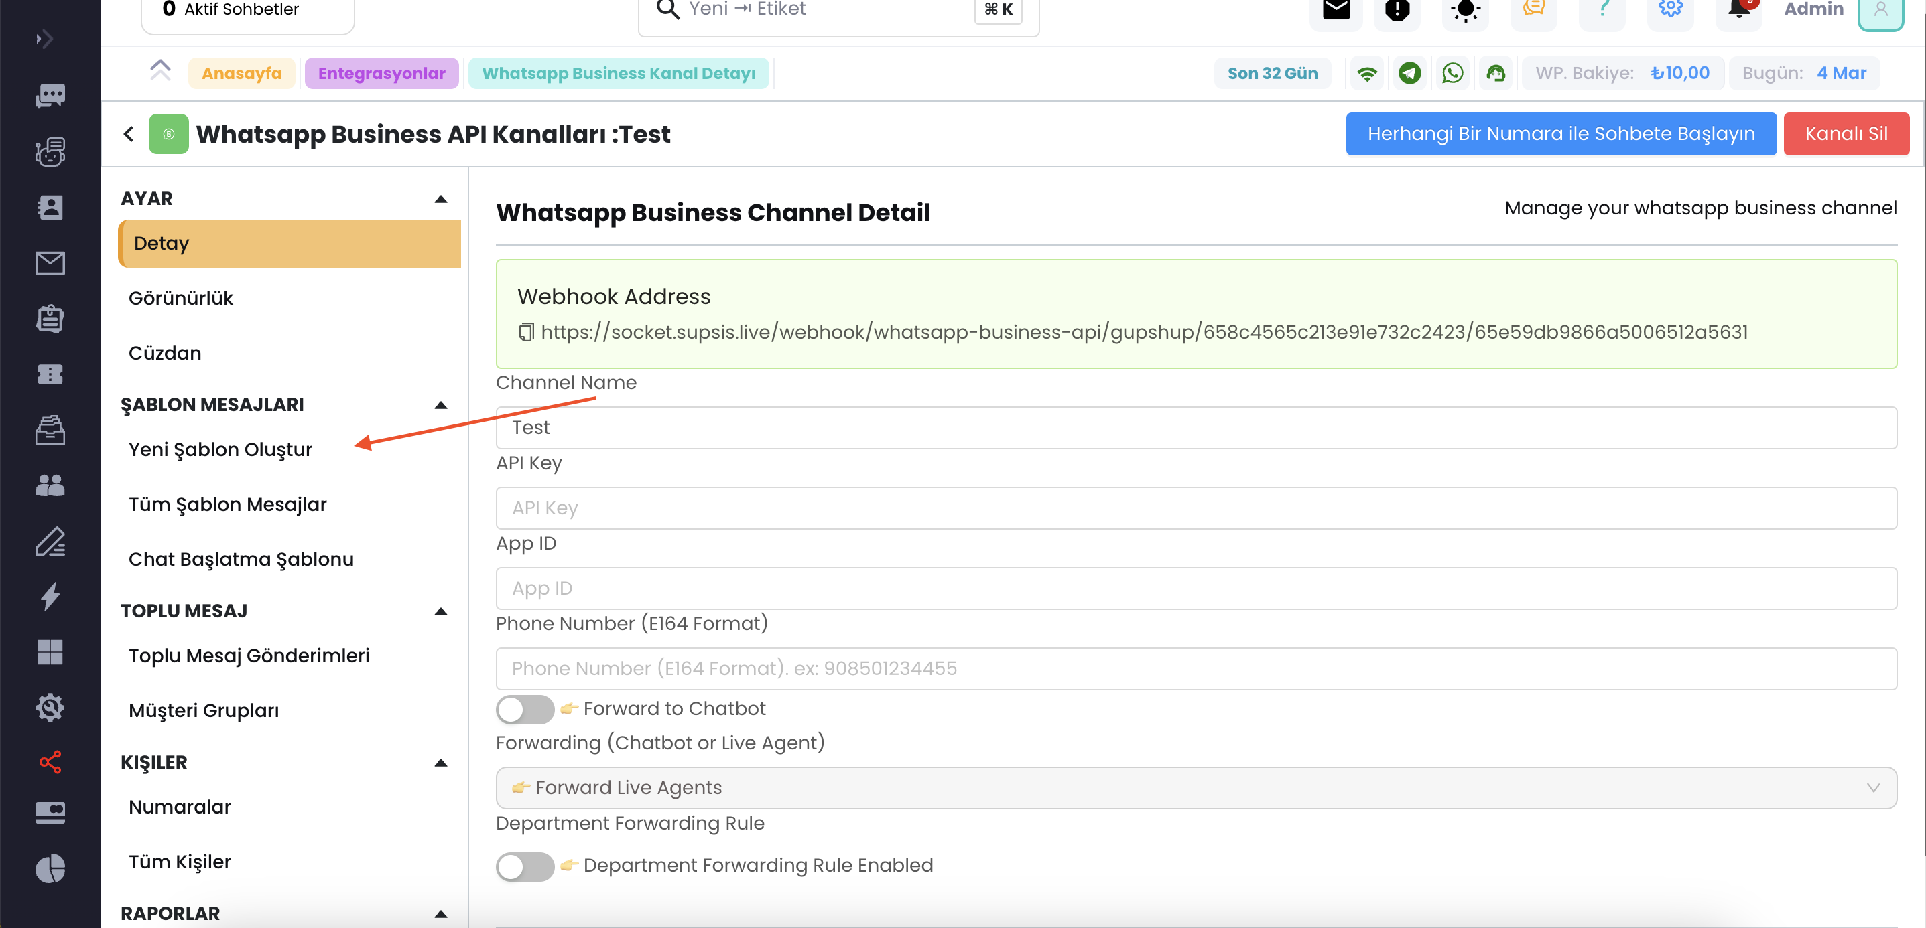
Task: Open Numaralar under Kişiler
Action: click(180, 807)
